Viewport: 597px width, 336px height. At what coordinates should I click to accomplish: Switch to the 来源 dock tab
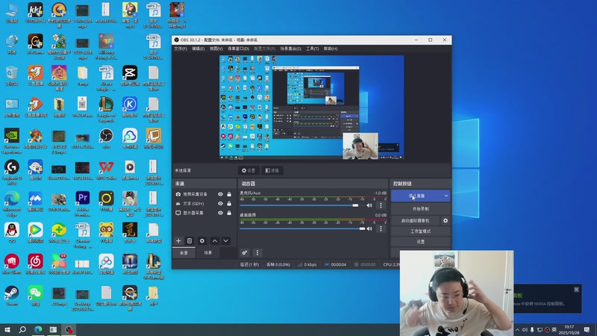pyautogui.click(x=184, y=253)
